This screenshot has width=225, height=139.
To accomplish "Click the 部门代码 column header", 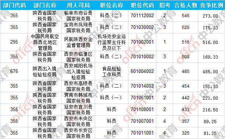I will click(14, 5).
